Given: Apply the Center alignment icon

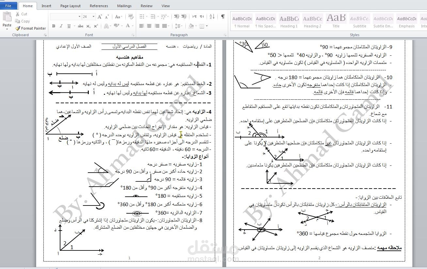Looking at the screenshot, I should [149, 26].
